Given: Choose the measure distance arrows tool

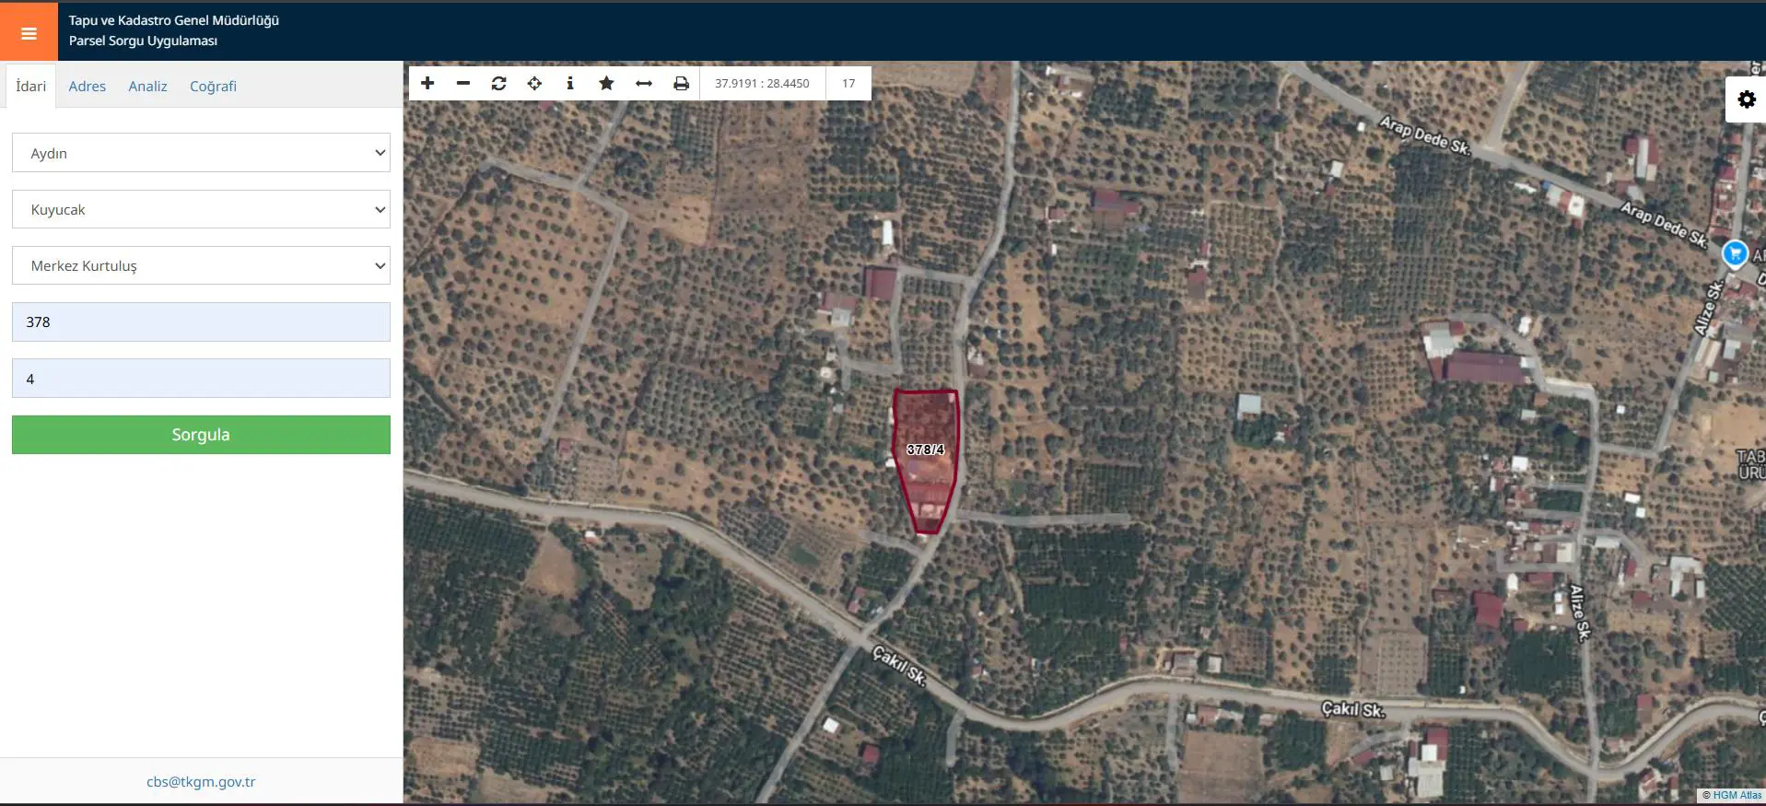Looking at the screenshot, I should pos(644,83).
